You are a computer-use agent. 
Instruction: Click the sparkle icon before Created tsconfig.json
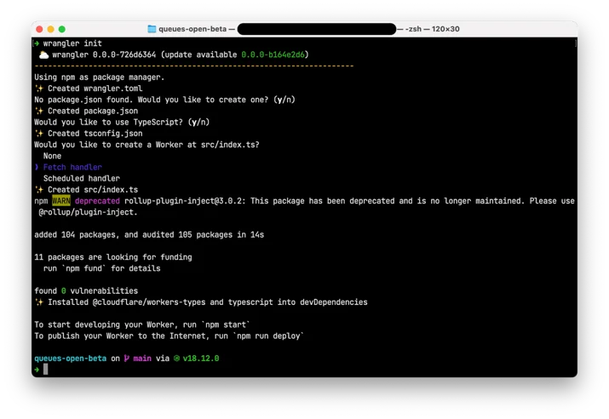coord(39,134)
